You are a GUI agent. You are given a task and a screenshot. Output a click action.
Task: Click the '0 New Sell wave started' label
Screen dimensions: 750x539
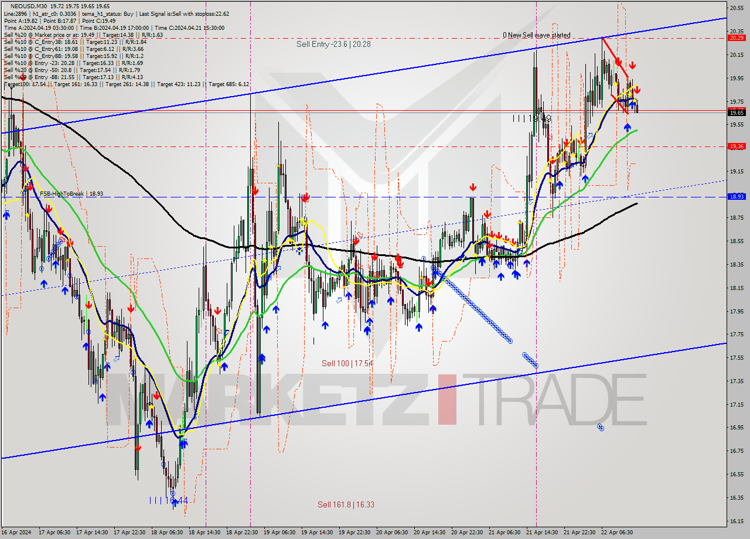(x=536, y=35)
